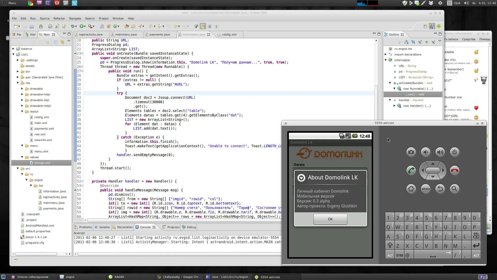
Task: Toggle Block Selection Mode
Action: click(210, 26)
